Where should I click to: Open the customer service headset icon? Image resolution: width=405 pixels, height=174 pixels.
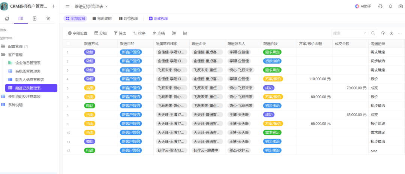coord(380,6)
